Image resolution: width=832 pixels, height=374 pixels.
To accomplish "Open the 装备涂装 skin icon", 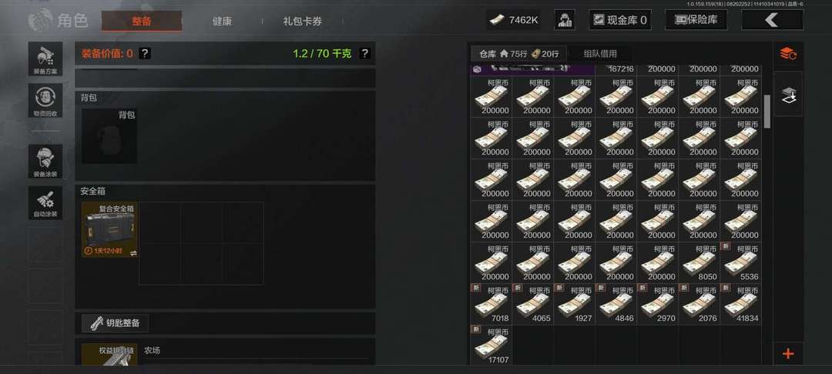I will 45,162.
